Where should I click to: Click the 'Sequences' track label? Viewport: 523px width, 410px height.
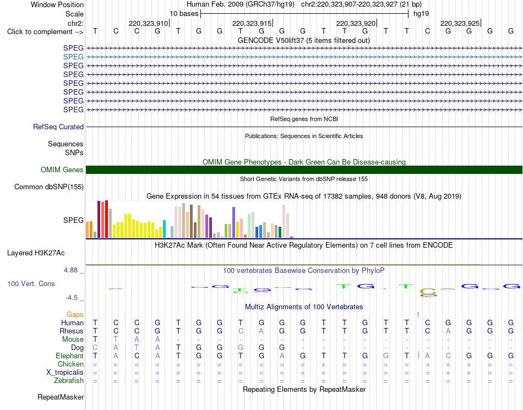pyautogui.click(x=66, y=144)
